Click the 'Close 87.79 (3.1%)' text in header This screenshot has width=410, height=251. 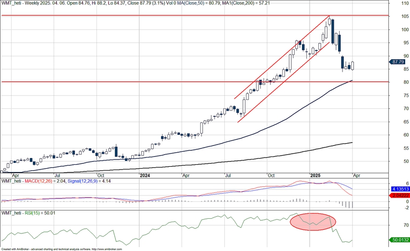pos(146,3)
